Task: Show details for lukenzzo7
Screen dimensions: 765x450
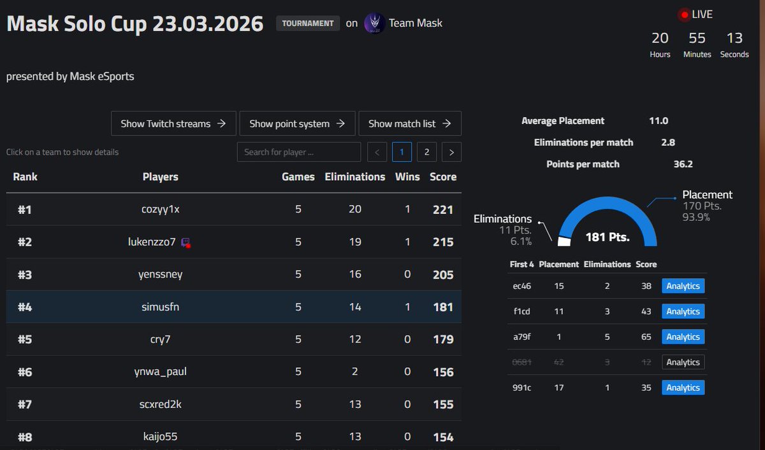Action: tap(234, 242)
